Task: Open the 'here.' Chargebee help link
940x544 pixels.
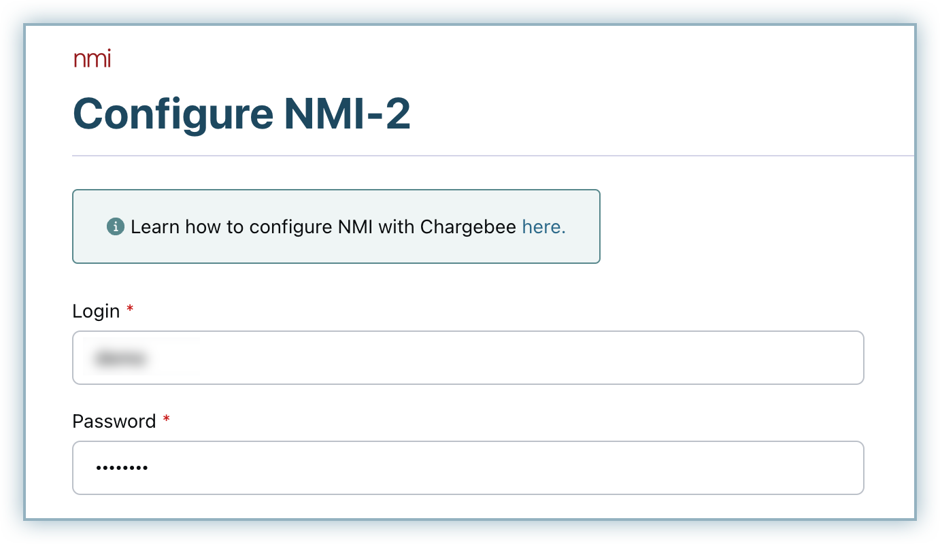Action: tap(544, 227)
